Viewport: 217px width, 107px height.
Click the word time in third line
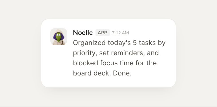[127, 63]
